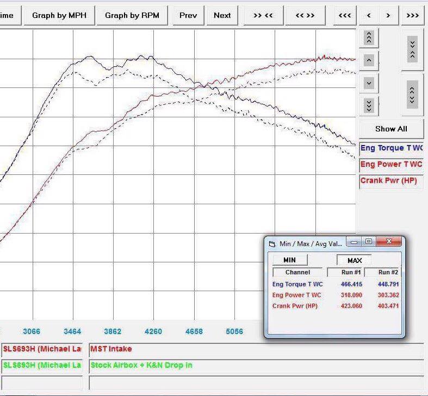Click the Stock Airbox + K&N Drop In field

point(256,366)
